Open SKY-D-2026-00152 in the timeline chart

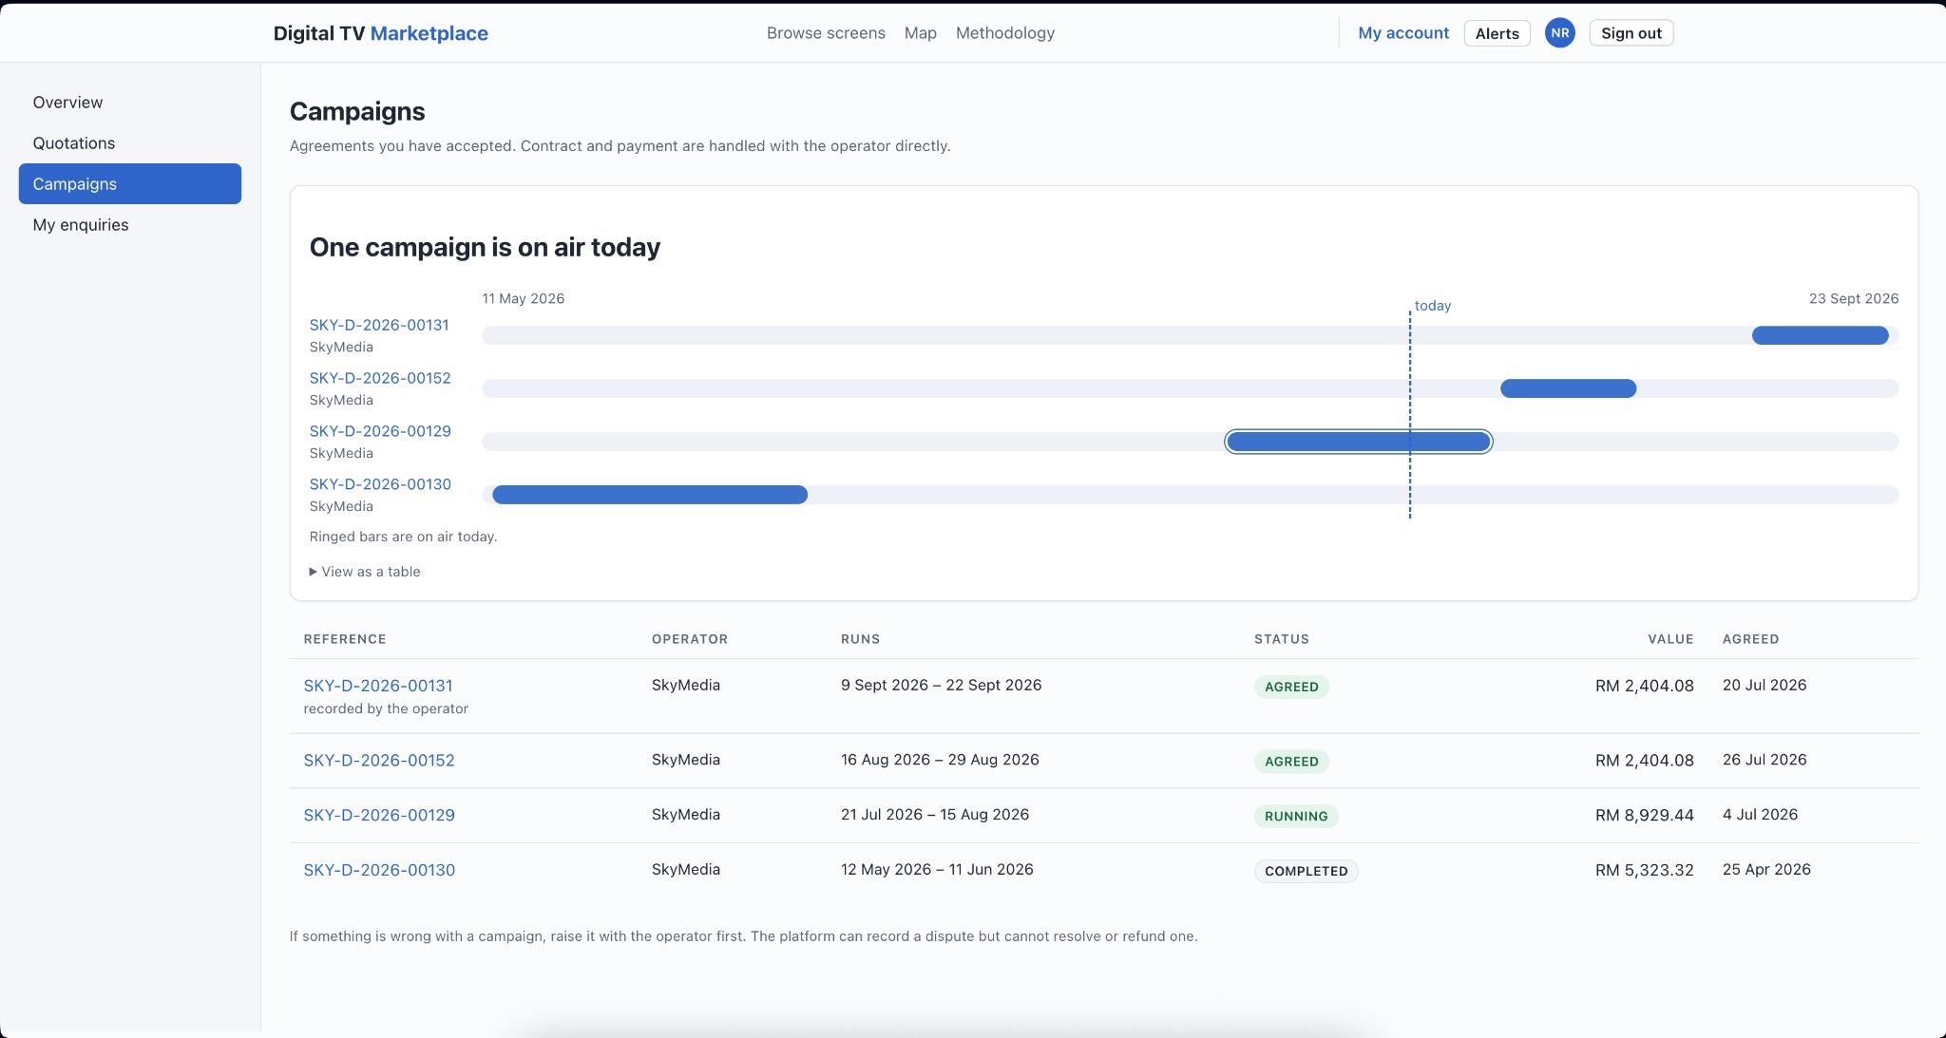[380, 378]
